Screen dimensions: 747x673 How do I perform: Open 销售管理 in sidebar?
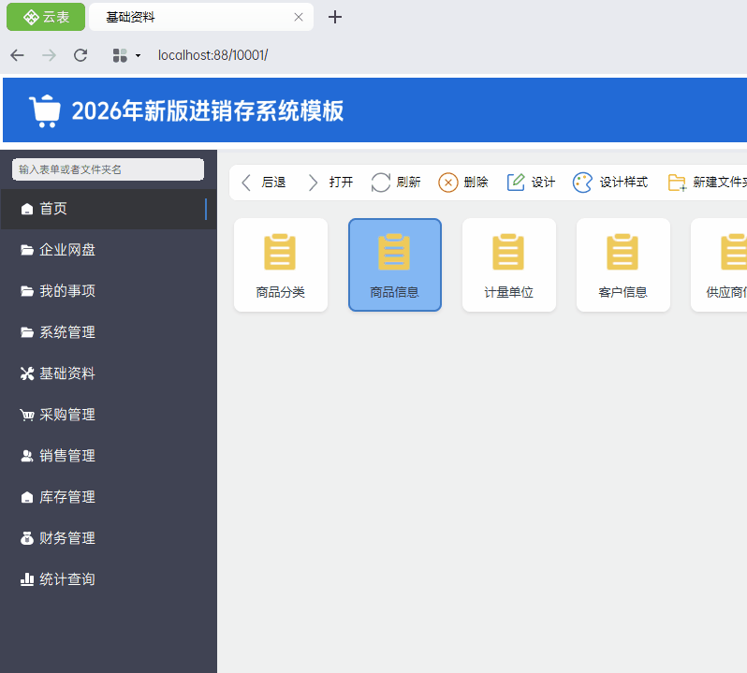tap(109, 456)
